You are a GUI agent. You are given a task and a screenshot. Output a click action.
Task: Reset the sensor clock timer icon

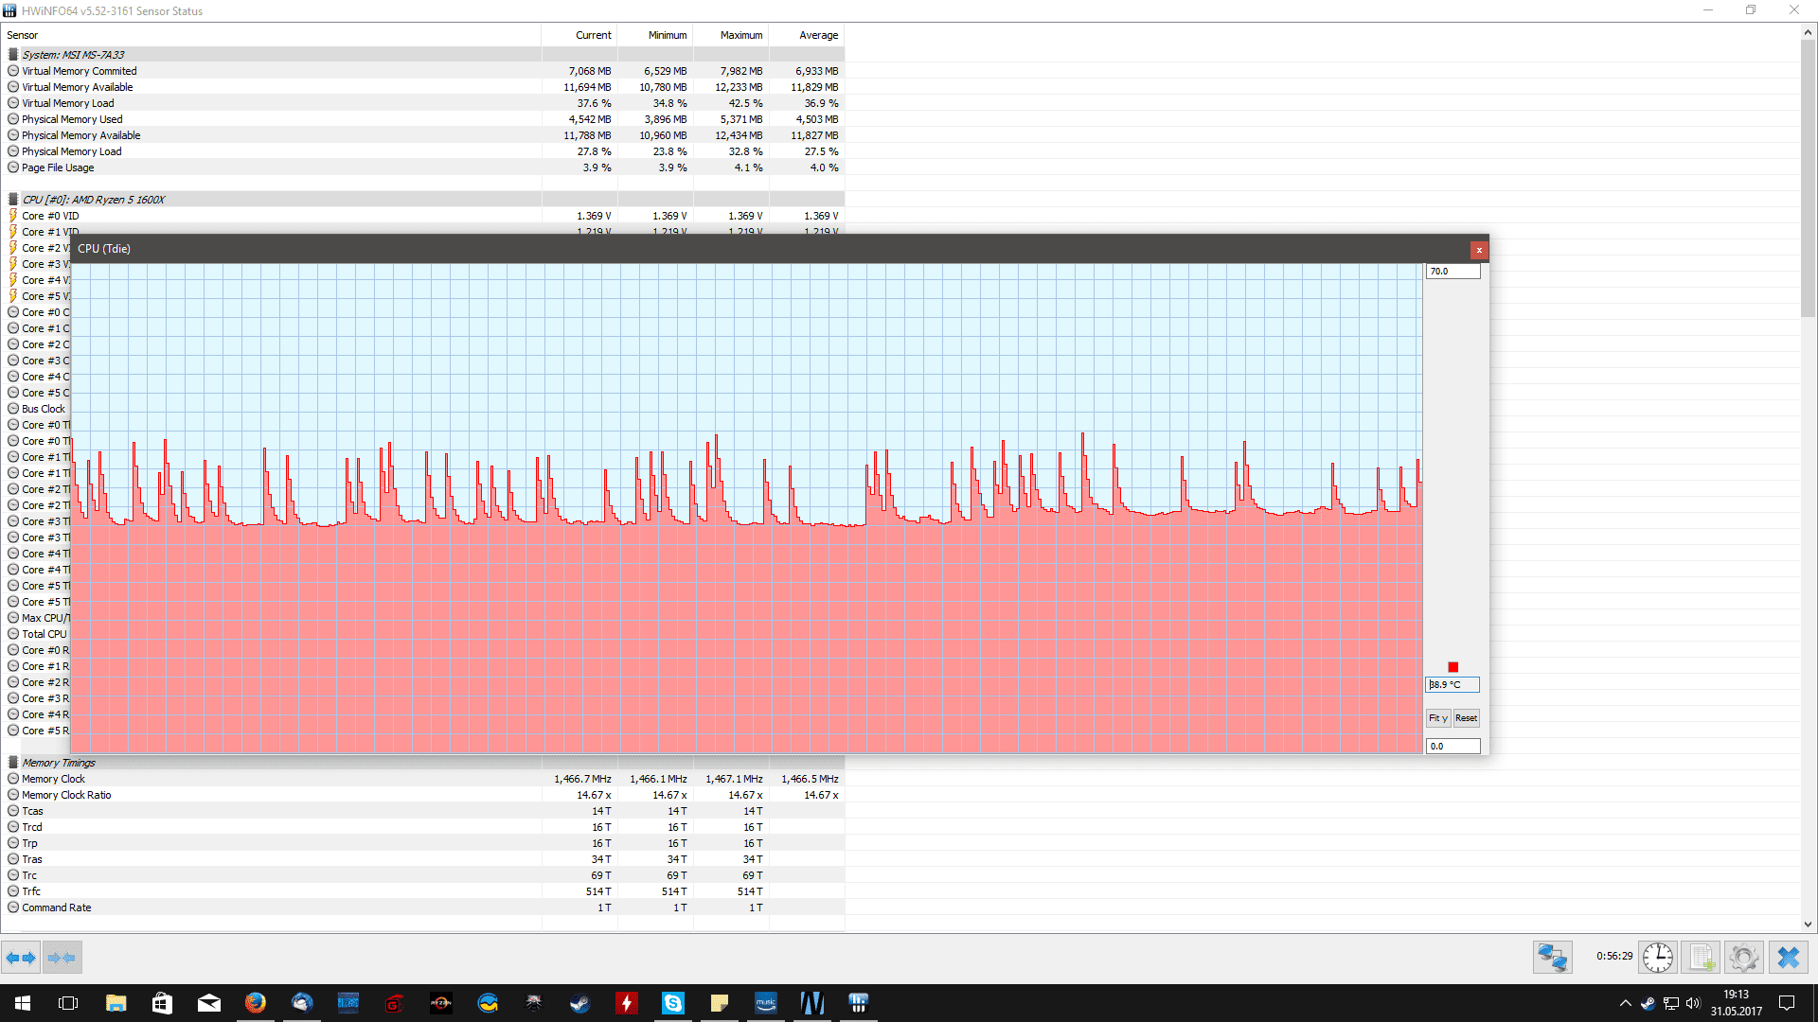1657,958
